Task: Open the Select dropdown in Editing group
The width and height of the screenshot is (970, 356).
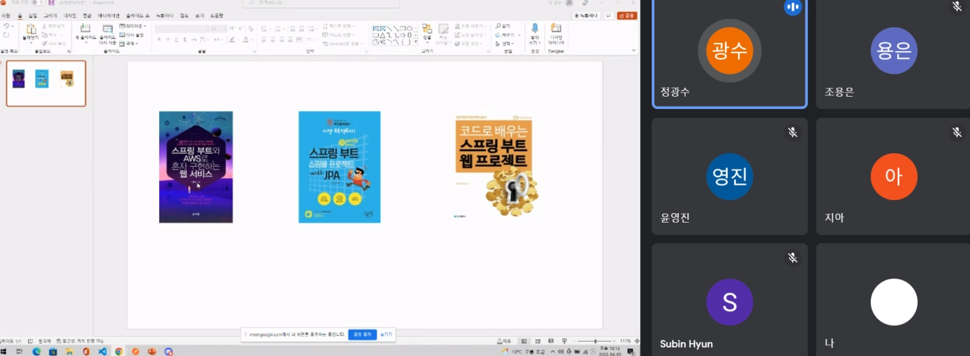Action: (506, 44)
